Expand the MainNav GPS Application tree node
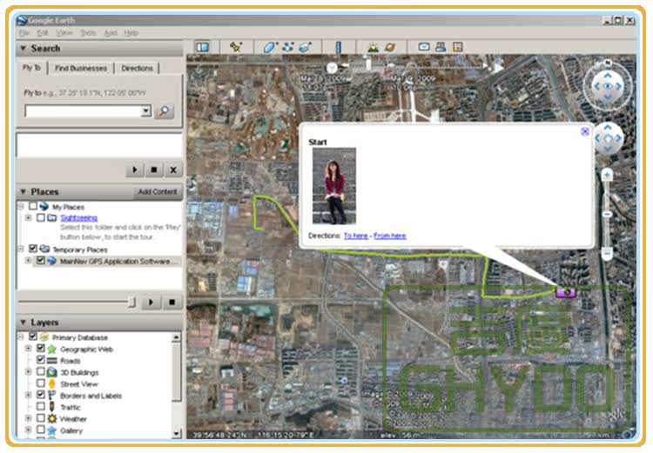 28,261
